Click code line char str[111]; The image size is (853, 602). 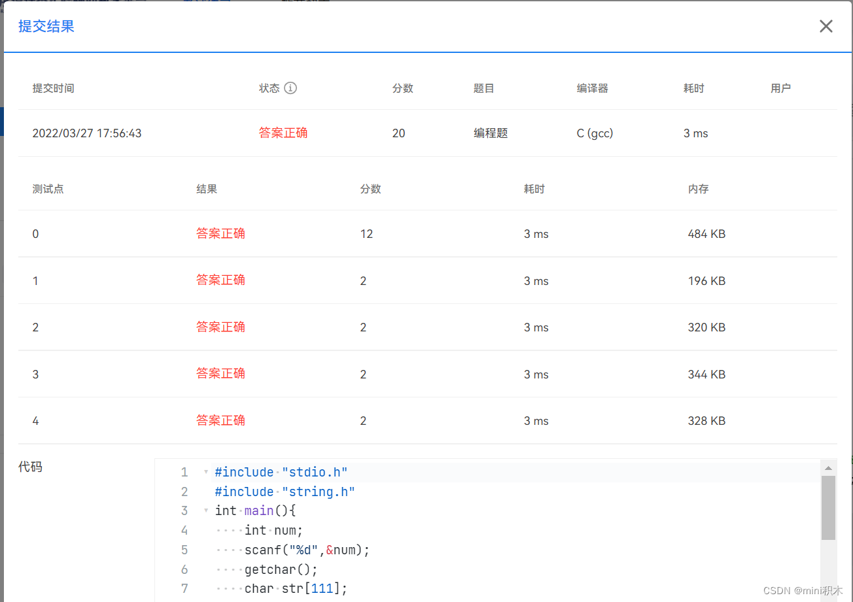point(296,588)
